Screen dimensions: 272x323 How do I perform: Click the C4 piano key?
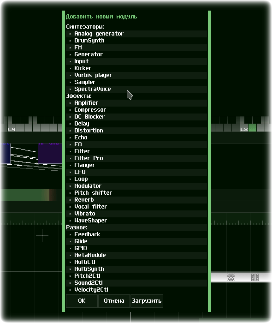point(12,128)
